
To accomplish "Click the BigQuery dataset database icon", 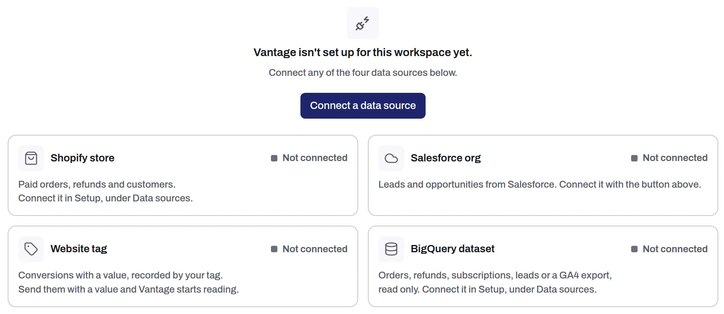I will [x=391, y=249].
